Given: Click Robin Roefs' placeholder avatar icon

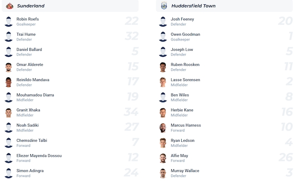Looking at the screenshot, I should coord(9,21).
